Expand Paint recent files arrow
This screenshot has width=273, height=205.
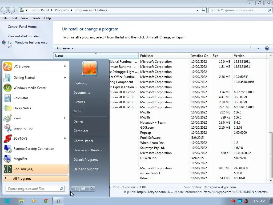[x=65, y=118]
